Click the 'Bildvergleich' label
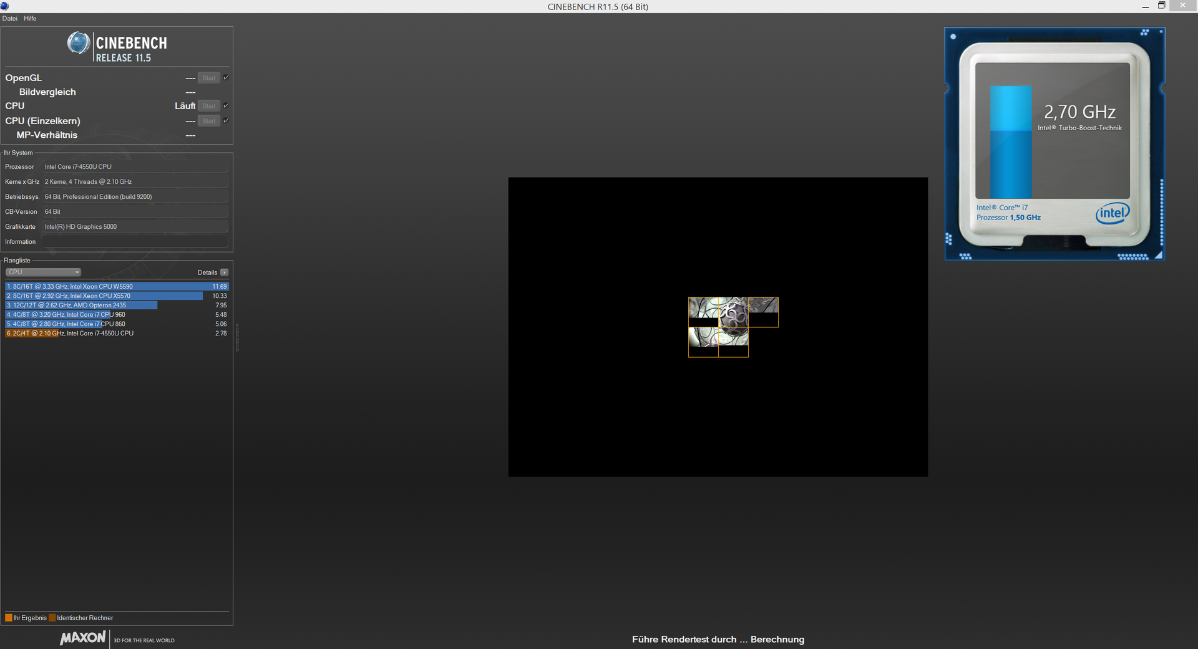This screenshot has height=649, width=1198. pos(47,92)
